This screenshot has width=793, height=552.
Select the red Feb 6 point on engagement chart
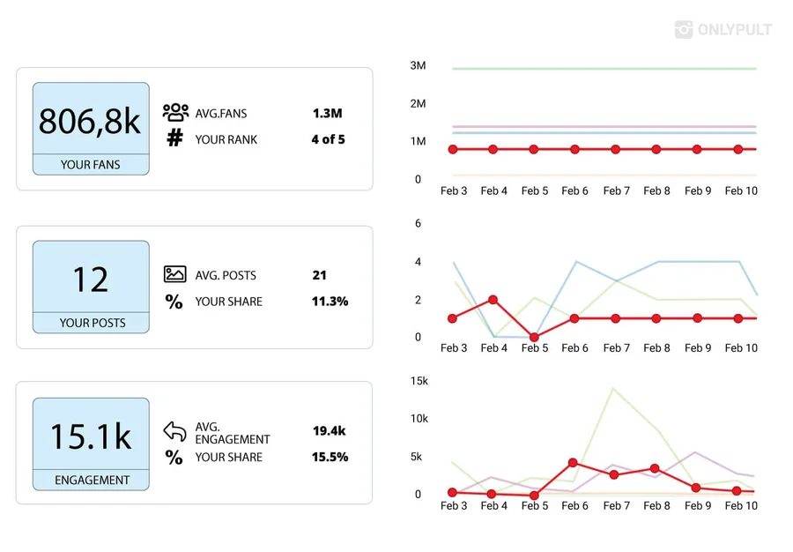click(574, 462)
